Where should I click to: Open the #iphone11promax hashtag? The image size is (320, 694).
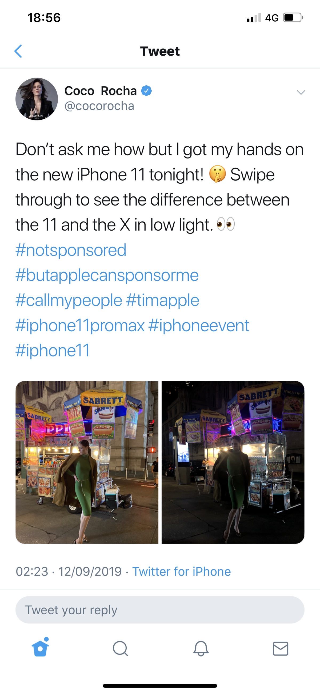click(80, 325)
